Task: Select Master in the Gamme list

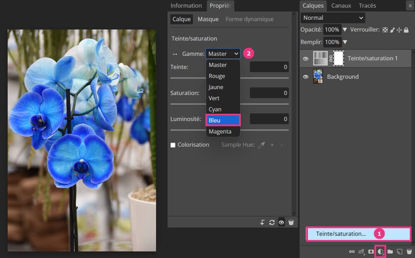Action: (223, 65)
